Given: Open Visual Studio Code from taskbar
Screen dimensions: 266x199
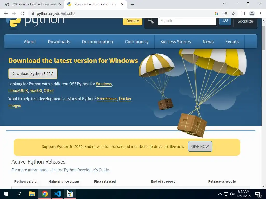Looking at the screenshot, I should 57,194.
